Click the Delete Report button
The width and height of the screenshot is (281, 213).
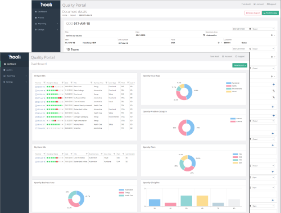click(x=253, y=13)
